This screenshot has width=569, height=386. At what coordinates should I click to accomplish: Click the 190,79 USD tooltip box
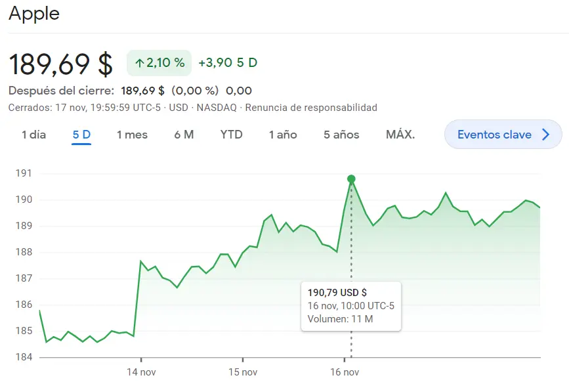click(351, 306)
